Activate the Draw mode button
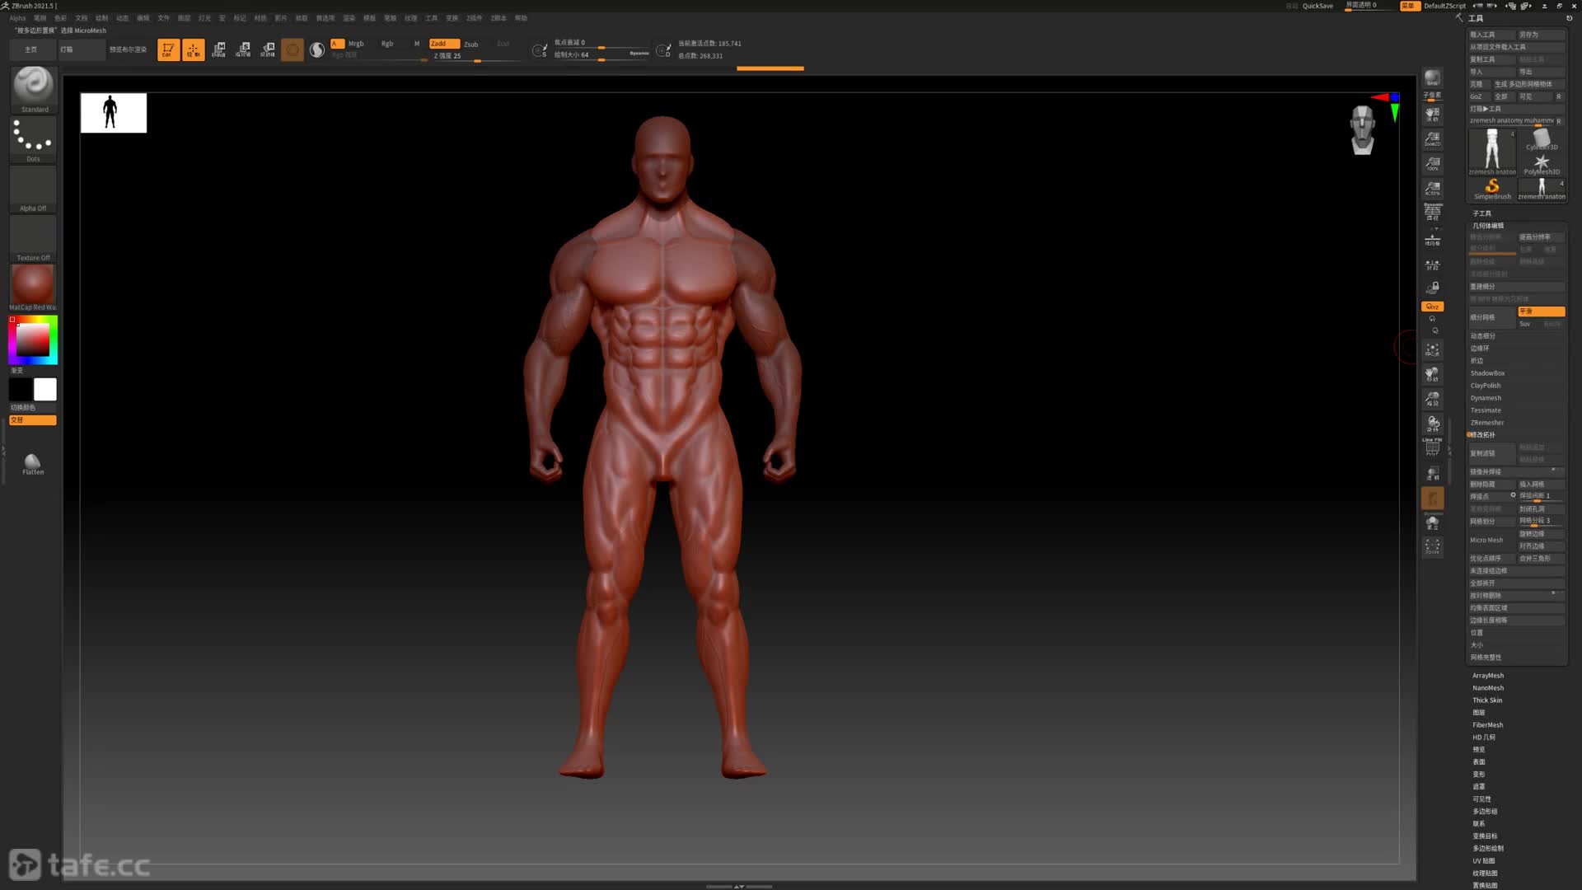The height and width of the screenshot is (890, 1582). coord(193,49)
